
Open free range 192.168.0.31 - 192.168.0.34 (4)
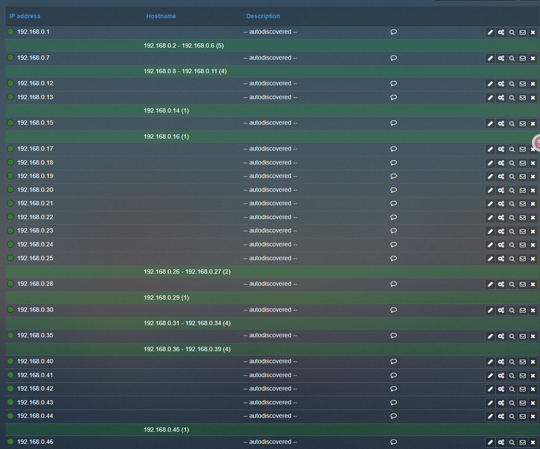click(187, 323)
